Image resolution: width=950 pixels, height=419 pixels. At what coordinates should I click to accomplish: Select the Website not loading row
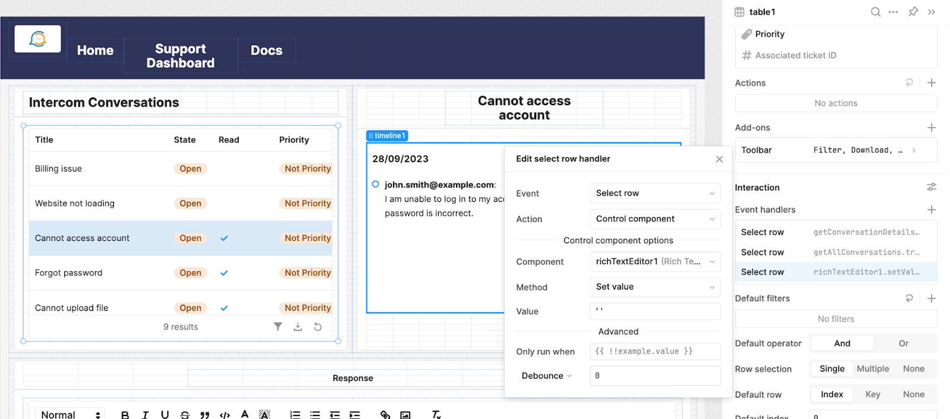(180, 204)
